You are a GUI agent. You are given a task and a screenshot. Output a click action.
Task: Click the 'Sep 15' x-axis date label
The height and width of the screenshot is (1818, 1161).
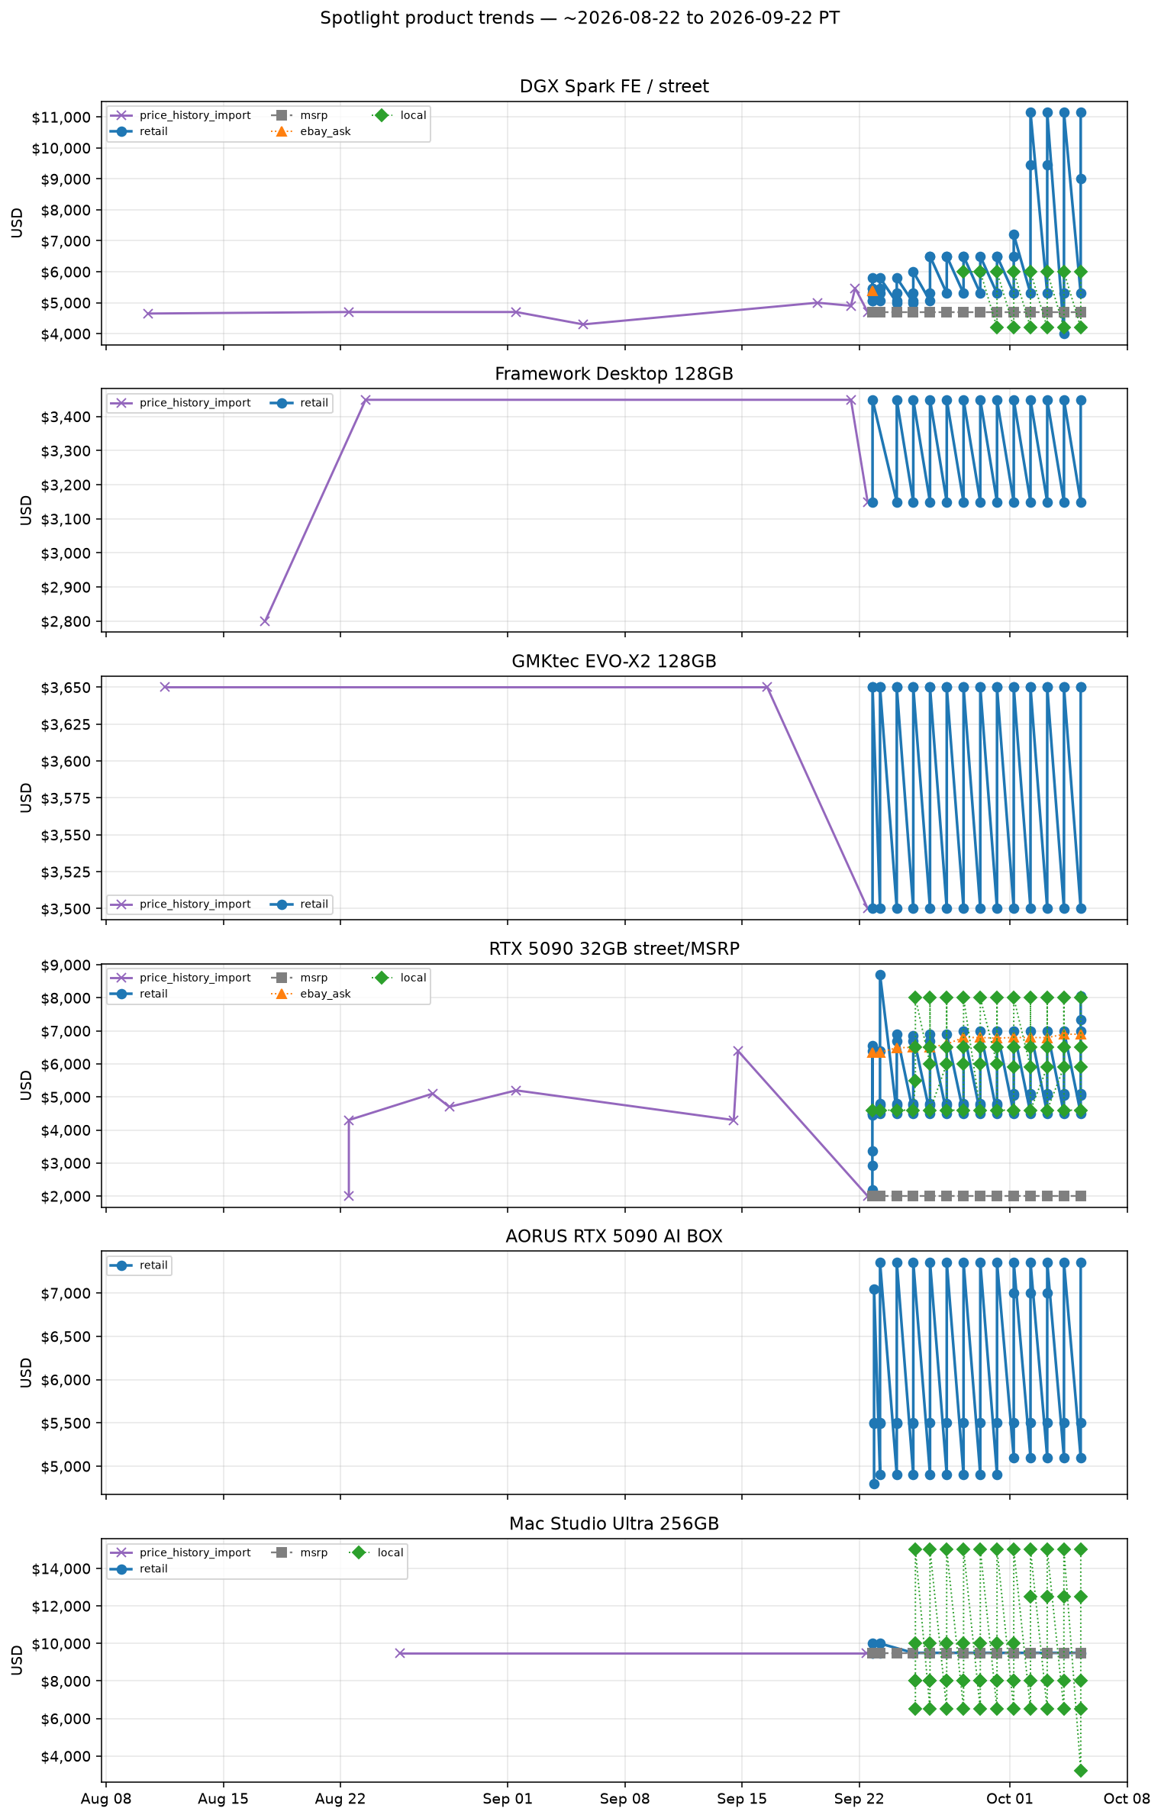pos(742,1800)
